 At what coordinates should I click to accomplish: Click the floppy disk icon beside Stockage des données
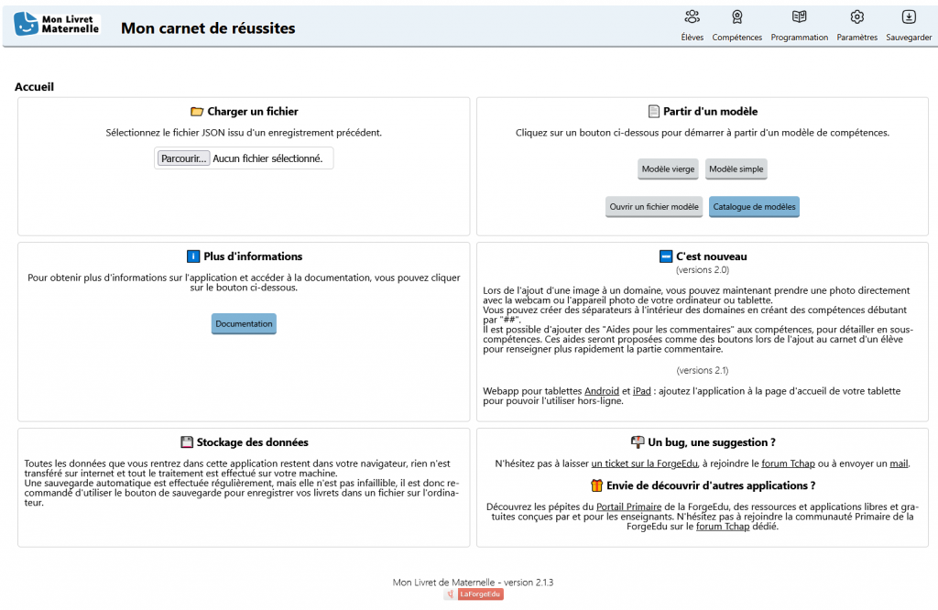(x=186, y=442)
